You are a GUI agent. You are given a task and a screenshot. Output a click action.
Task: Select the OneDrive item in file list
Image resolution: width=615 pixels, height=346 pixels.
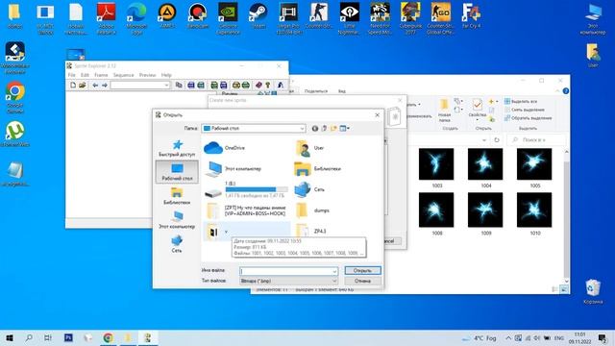tap(225, 148)
